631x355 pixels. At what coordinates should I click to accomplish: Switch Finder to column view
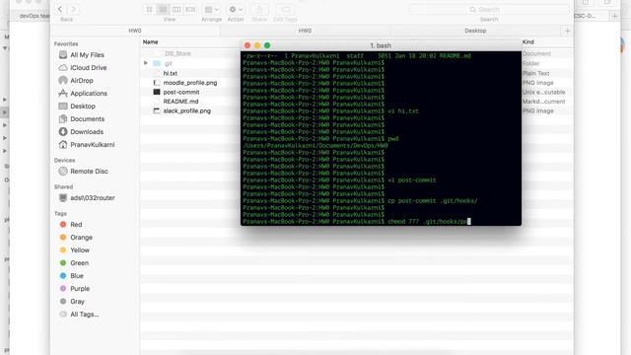click(176, 9)
